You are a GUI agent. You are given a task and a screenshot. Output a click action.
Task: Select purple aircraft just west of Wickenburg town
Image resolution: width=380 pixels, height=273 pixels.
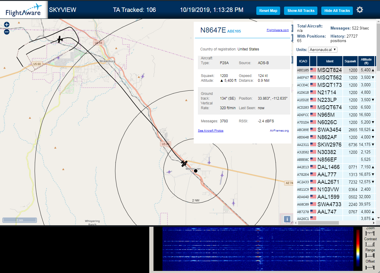click(58, 57)
